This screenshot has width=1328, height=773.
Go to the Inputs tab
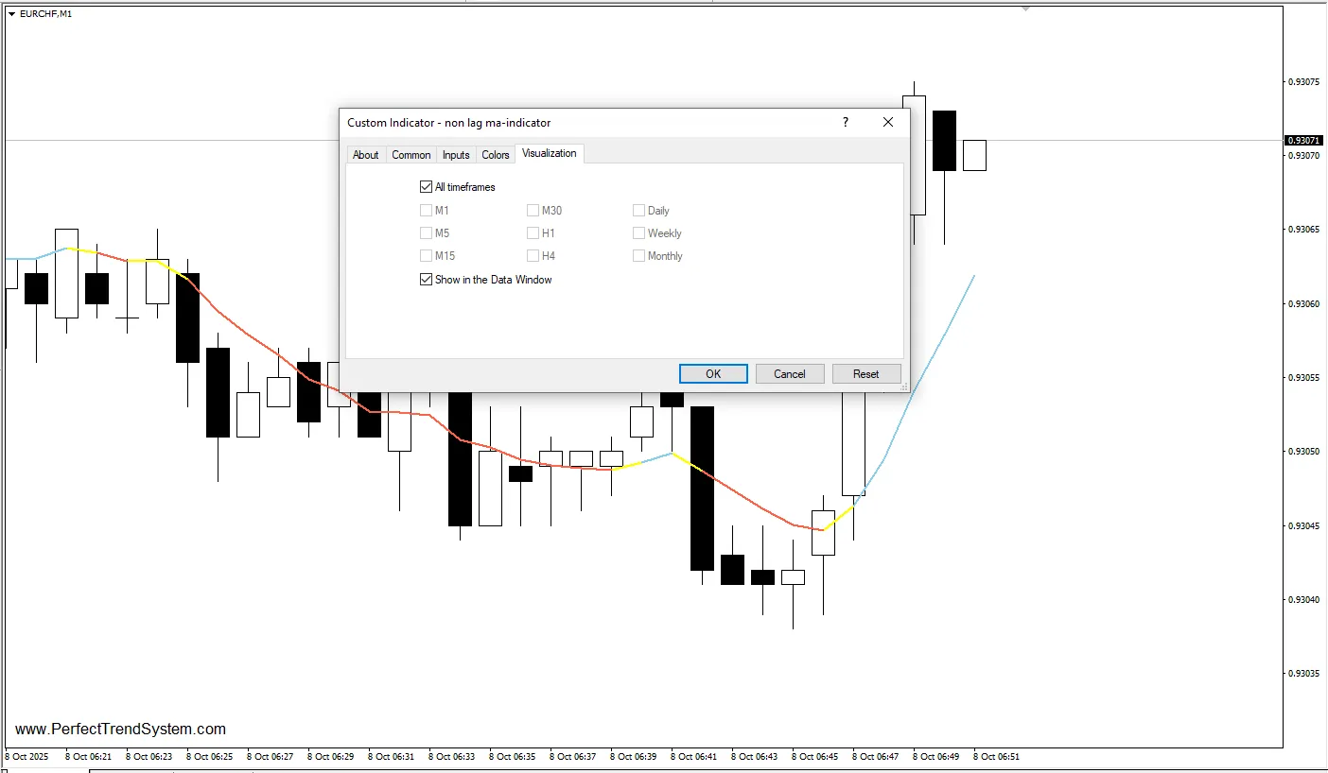[x=456, y=155]
